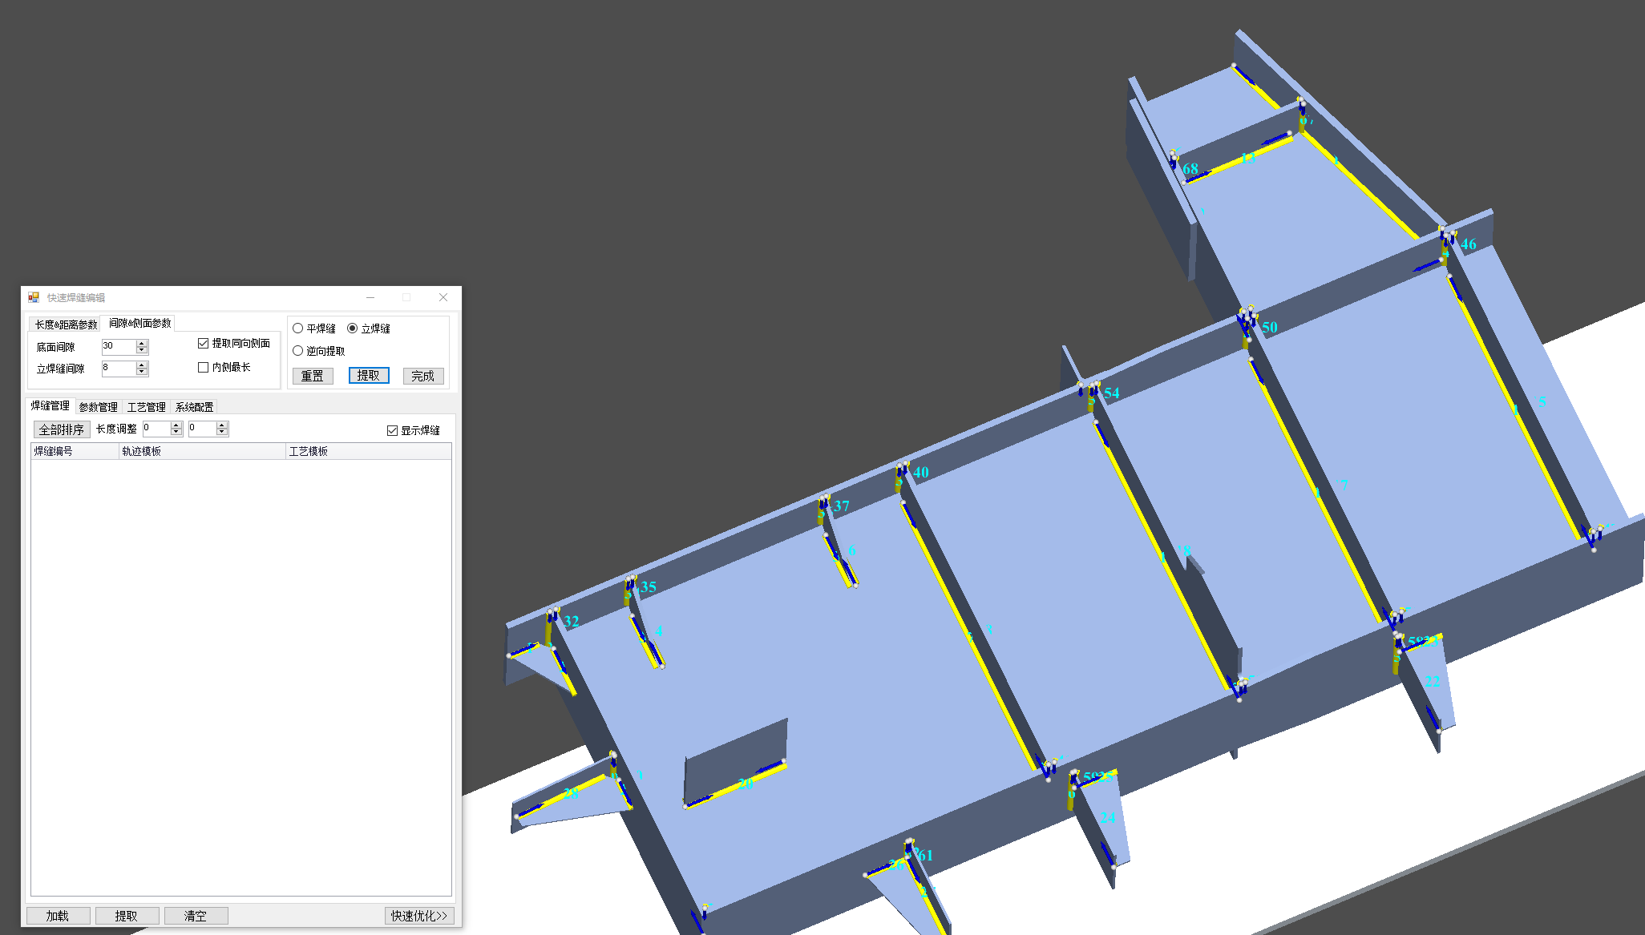
Task: Select weld seam marker labeled 68
Action: [1190, 169]
